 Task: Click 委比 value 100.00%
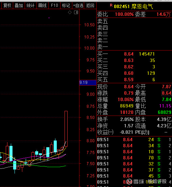pos(124,14)
